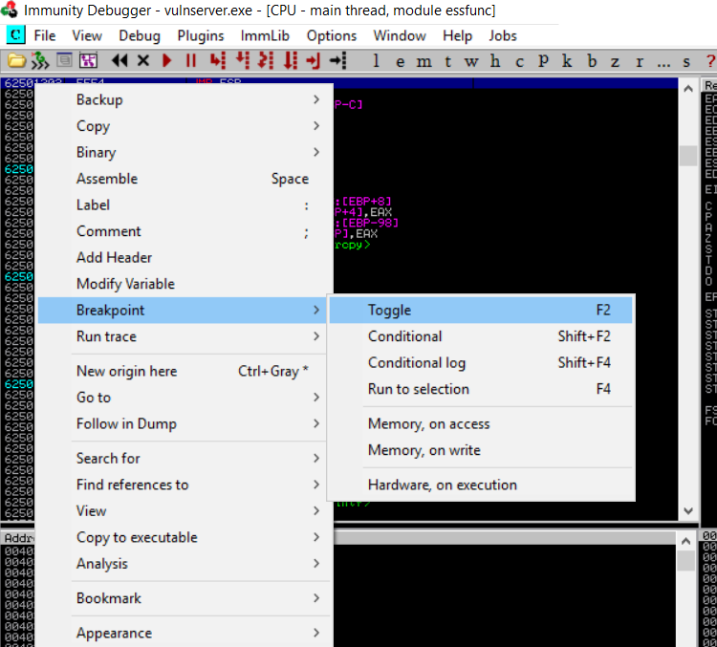This screenshot has width=717, height=647.
Task: Click the Execute till return icon
Action: [314, 60]
